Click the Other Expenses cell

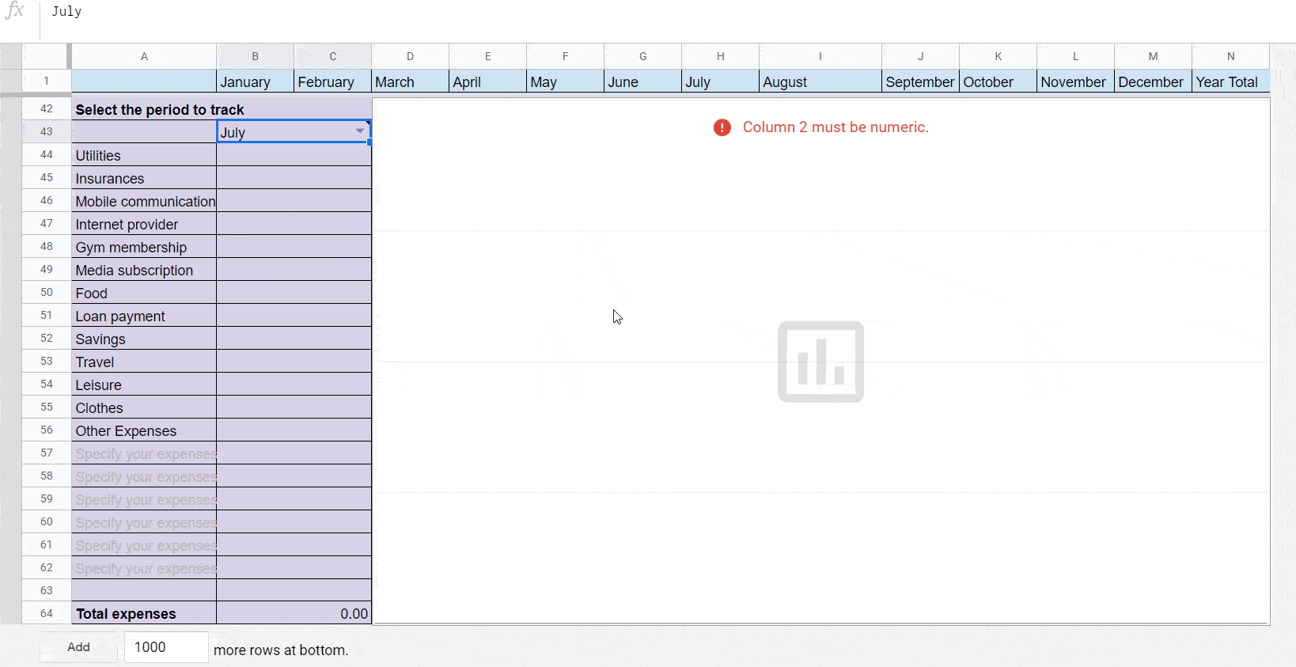tap(144, 430)
